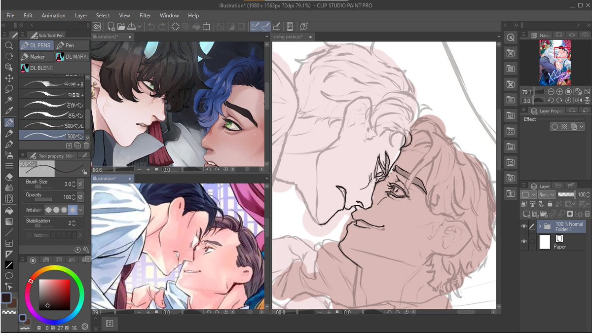
Task: Open Save dropdown arrow in command bar
Action: point(140,27)
